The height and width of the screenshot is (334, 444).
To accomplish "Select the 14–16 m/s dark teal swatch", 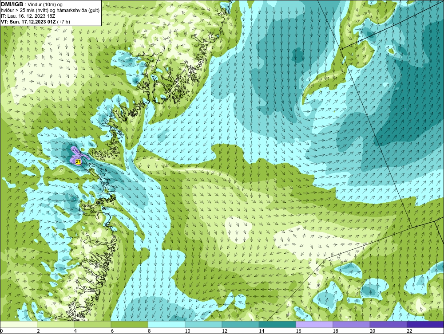I will [277, 324].
